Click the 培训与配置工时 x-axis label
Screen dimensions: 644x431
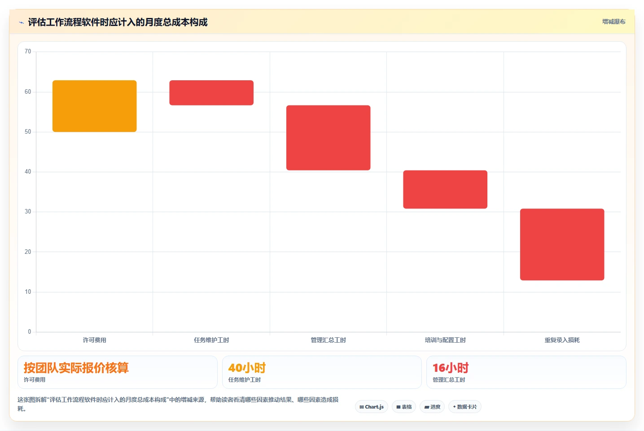pyautogui.click(x=445, y=340)
